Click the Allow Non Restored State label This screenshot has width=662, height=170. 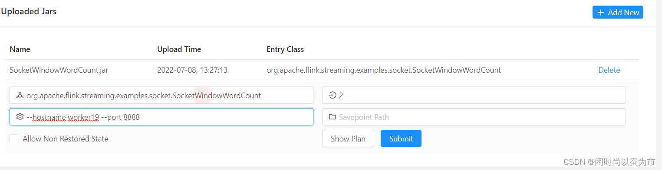point(65,139)
